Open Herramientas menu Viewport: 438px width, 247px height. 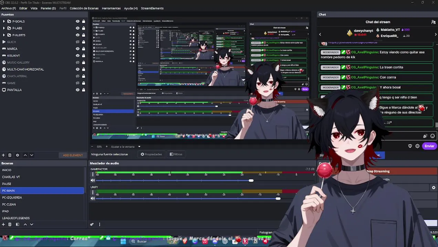tap(111, 8)
